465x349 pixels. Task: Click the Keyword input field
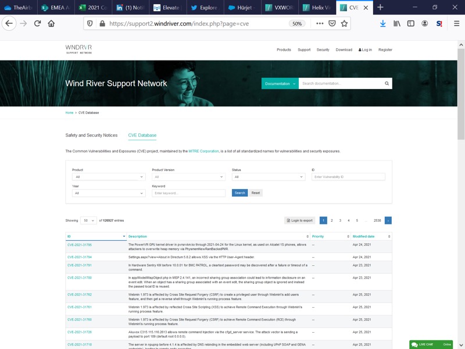point(188,193)
